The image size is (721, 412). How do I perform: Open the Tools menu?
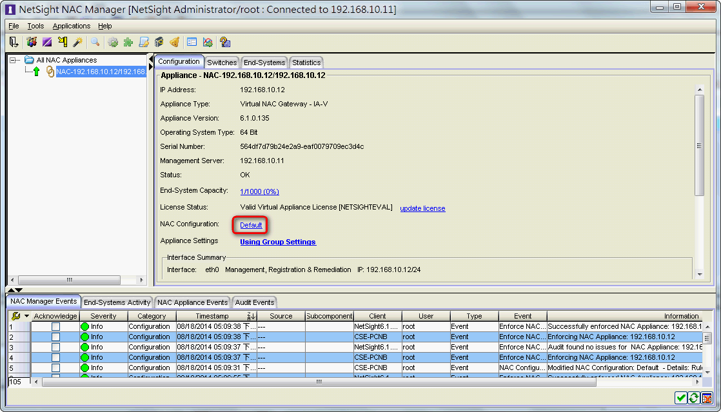pyautogui.click(x=35, y=26)
